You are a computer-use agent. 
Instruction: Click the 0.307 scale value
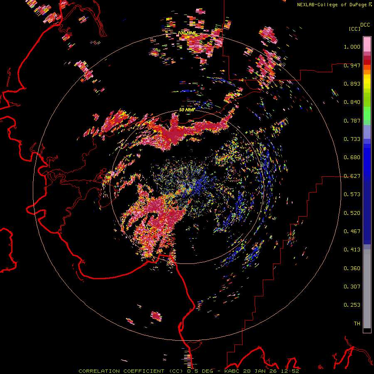(352, 287)
